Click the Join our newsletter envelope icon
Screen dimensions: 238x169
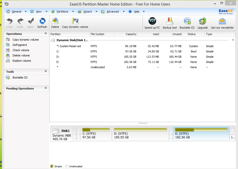tap(222, 21)
